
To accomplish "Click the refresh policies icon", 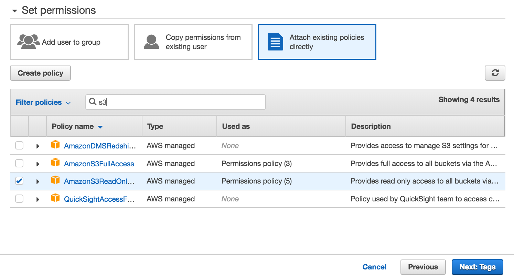I will coord(495,73).
